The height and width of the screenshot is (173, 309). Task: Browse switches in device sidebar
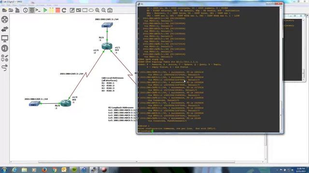[5, 29]
